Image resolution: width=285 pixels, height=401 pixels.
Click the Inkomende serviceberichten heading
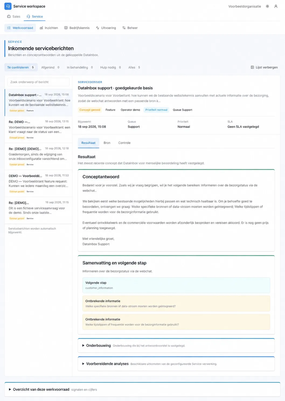tap(41, 48)
